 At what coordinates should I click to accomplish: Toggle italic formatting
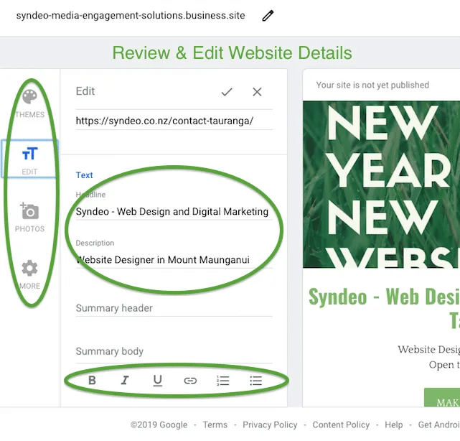pos(125,381)
